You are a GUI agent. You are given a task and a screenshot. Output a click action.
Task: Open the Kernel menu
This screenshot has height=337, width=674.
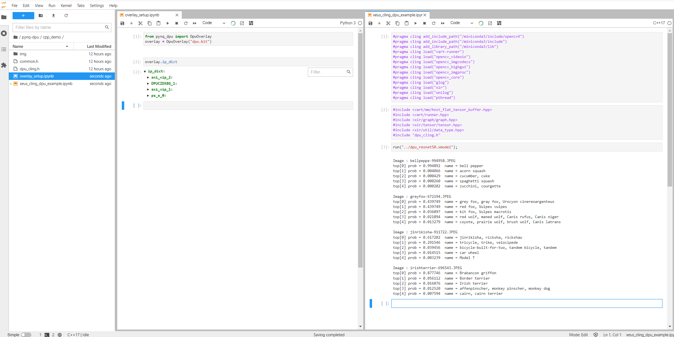coord(66,6)
